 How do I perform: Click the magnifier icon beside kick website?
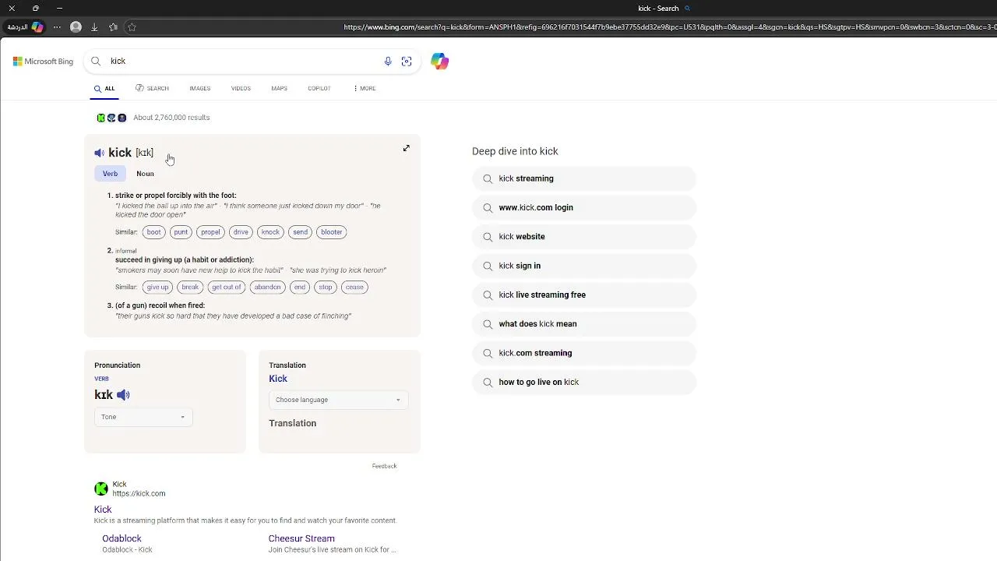point(488,237)
